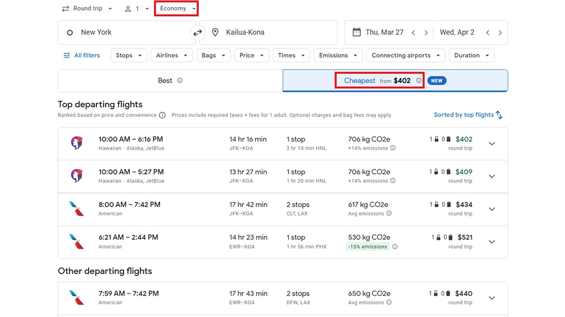Viewport: 565px width, 317px height.
Task: Open the Price filter dropdown
Action: (252, 56)
